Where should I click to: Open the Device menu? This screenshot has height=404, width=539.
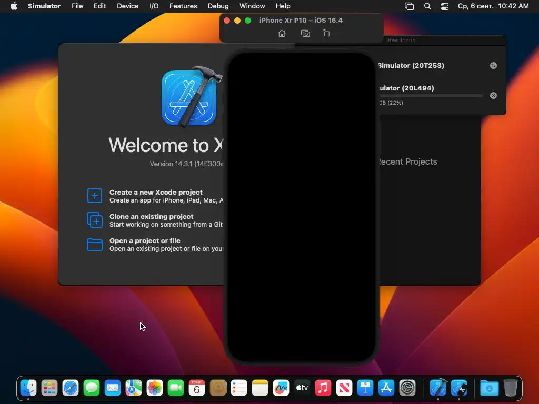pyautogui.click(x=127, y=6)
